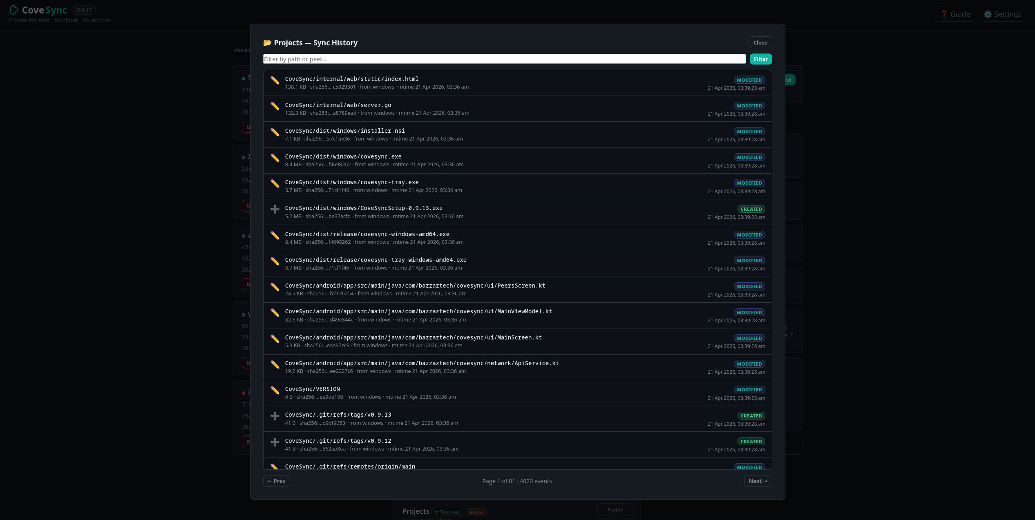
Task: Click the GUEST badge beside Projects
Action: (476, 512)
